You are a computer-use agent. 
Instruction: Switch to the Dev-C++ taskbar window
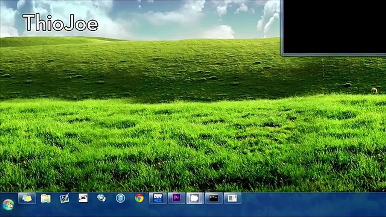click(x=158, y=198)
